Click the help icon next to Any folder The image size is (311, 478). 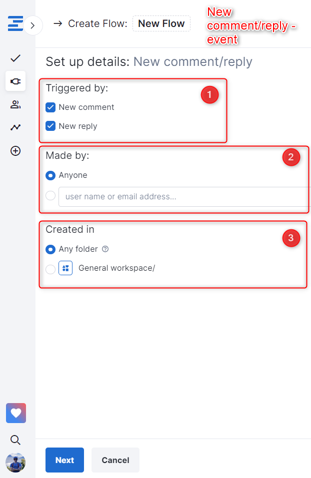tap(105, 249)
